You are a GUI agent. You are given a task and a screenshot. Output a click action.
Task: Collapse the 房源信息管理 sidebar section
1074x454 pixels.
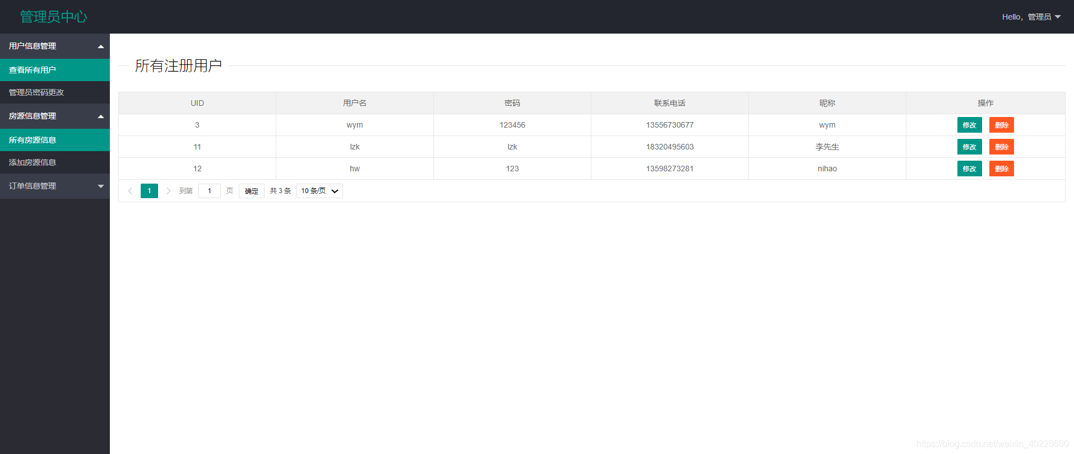pos(55,116)
